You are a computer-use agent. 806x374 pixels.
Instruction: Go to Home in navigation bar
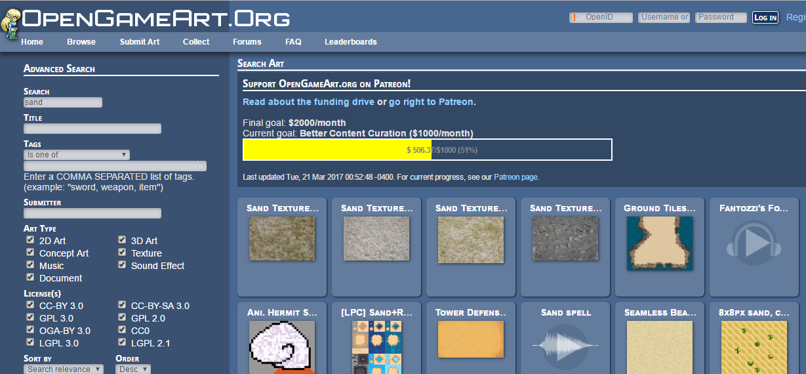click(32, 42)
